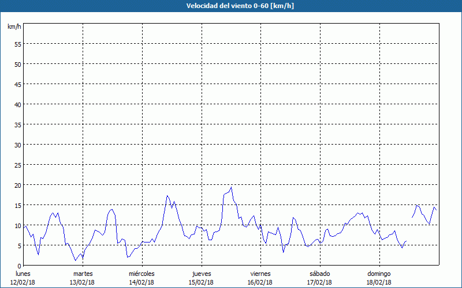Click the highest wind speed peak on jueves
Viewport: 462px width, 288px height.
tap(232, 187)
